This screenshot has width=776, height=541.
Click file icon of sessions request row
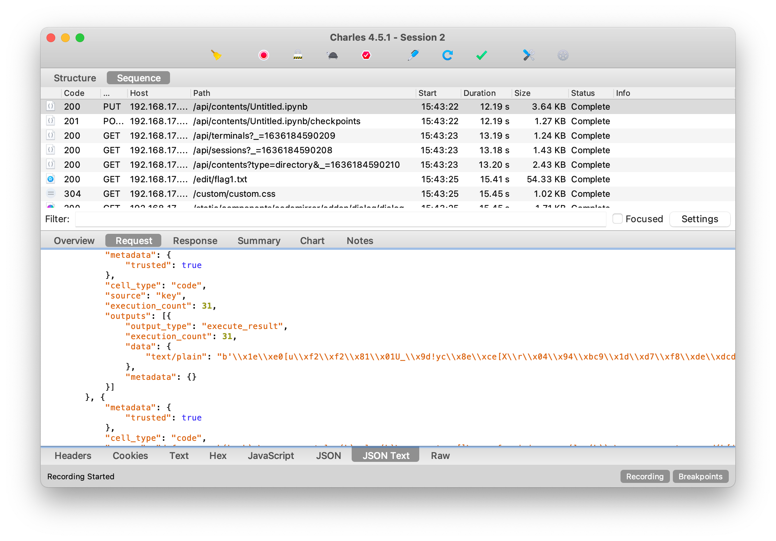(51, 150)
